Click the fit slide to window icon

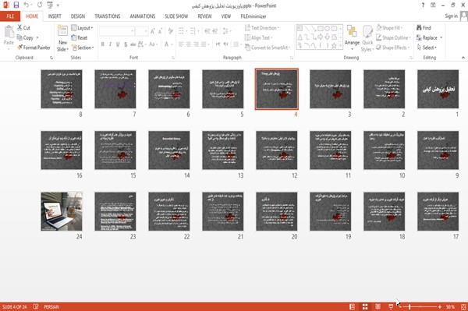[463, 307]
